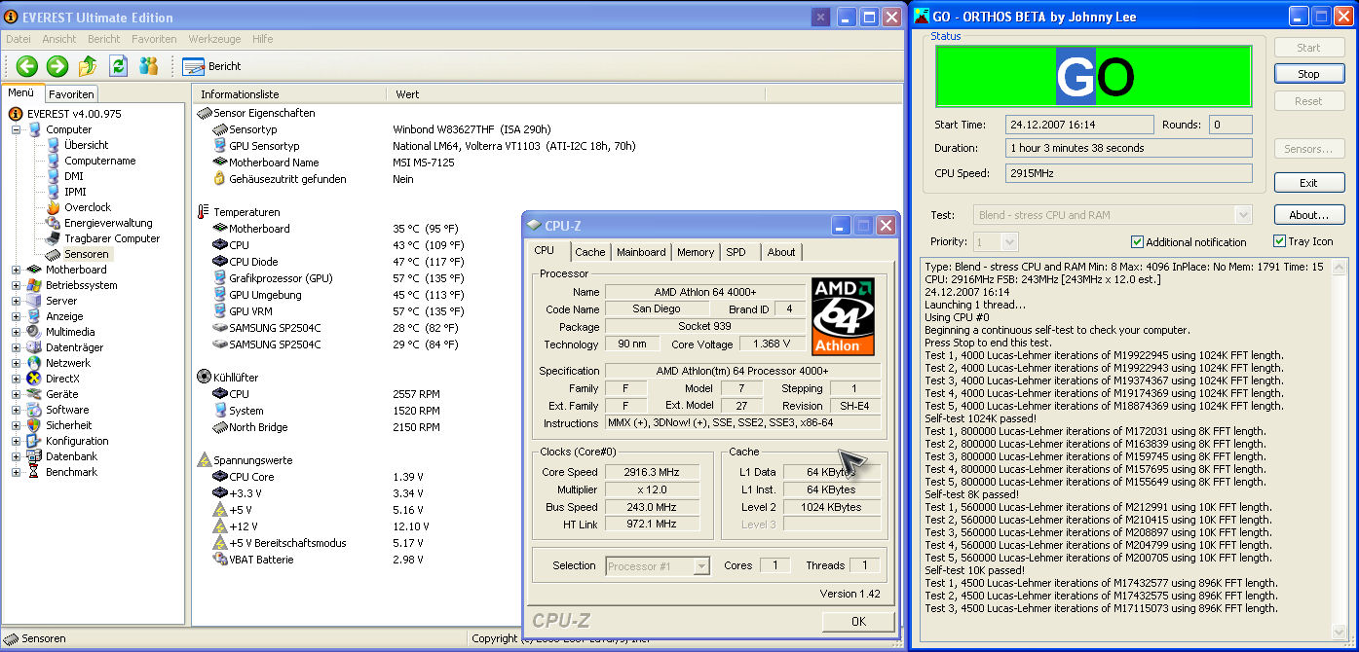The height and width of the screenshot is (652, 1359).
Task: Go back with the green left arrow
Action: click(27, 66)
